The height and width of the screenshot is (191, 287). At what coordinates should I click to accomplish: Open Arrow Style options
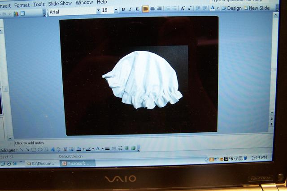point(120,148)
